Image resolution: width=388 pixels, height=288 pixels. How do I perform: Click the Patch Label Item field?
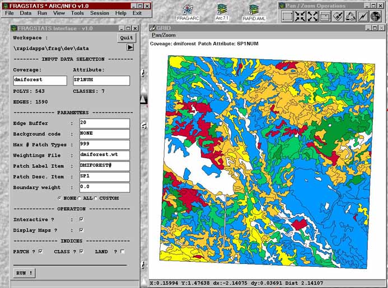(105, 166)
